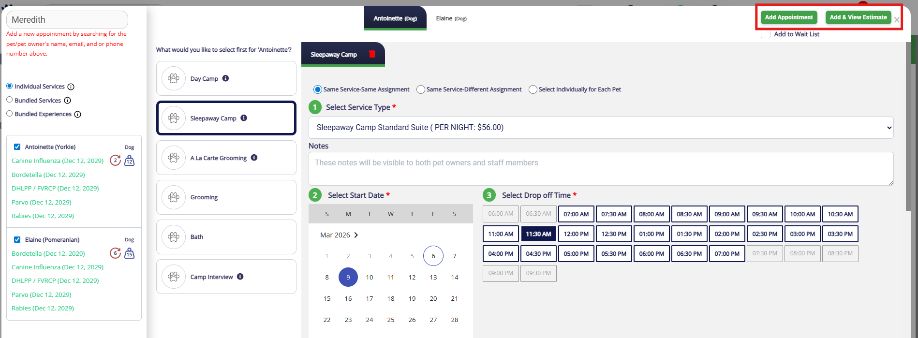Open the Camp Interview info icon
Viewport: 918px width, 338px height.
tap(240, 277)
